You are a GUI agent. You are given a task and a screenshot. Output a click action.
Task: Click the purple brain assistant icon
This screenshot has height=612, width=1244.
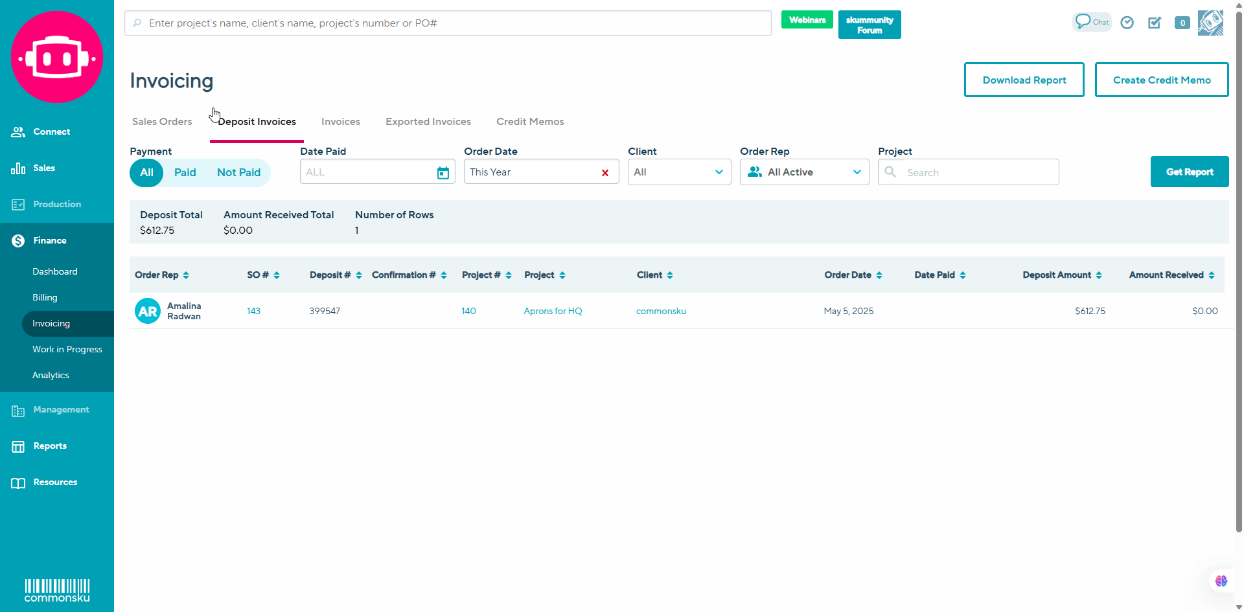1221,581
